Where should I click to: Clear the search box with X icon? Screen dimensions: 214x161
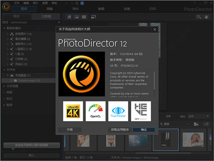(x=187, y=124)
